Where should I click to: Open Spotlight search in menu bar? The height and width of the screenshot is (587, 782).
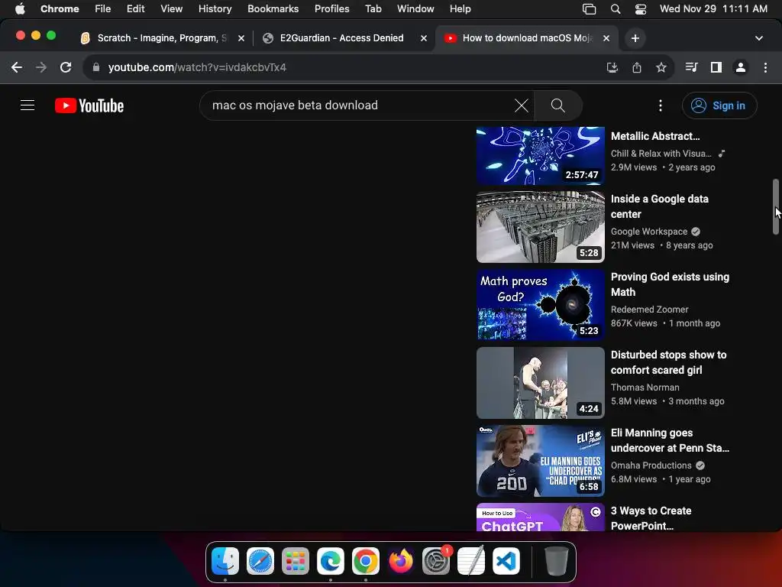point(616,8)
